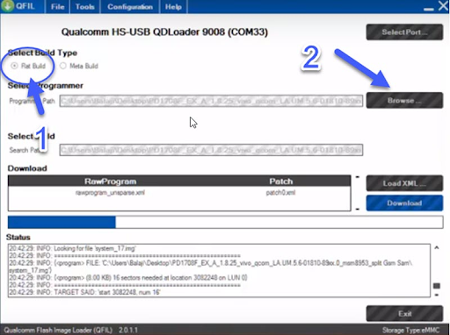Click the QFIL green download logo icon
The image size is (450, 335).
click(x=7, y=6)
